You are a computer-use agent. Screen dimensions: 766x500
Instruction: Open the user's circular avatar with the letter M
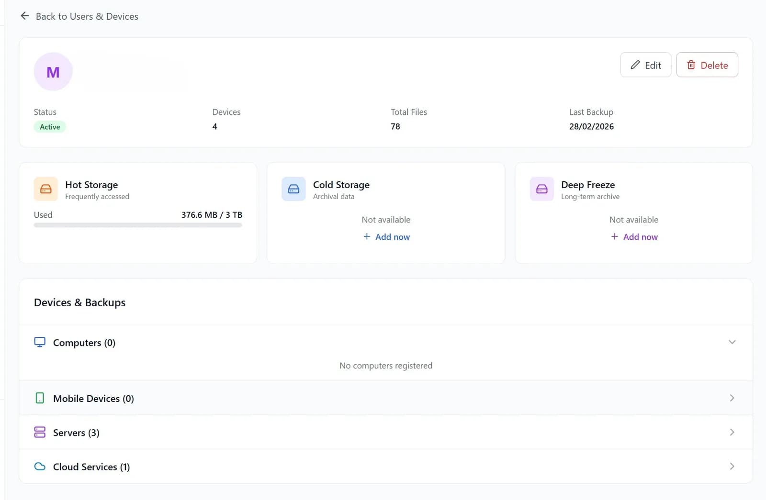[x=53, y=72]
